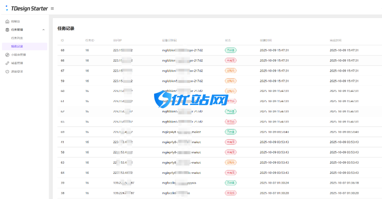Toggle the sidebar with the hamburger icon
The height and width of the screenshot is (199, 382).
point(52,9)
